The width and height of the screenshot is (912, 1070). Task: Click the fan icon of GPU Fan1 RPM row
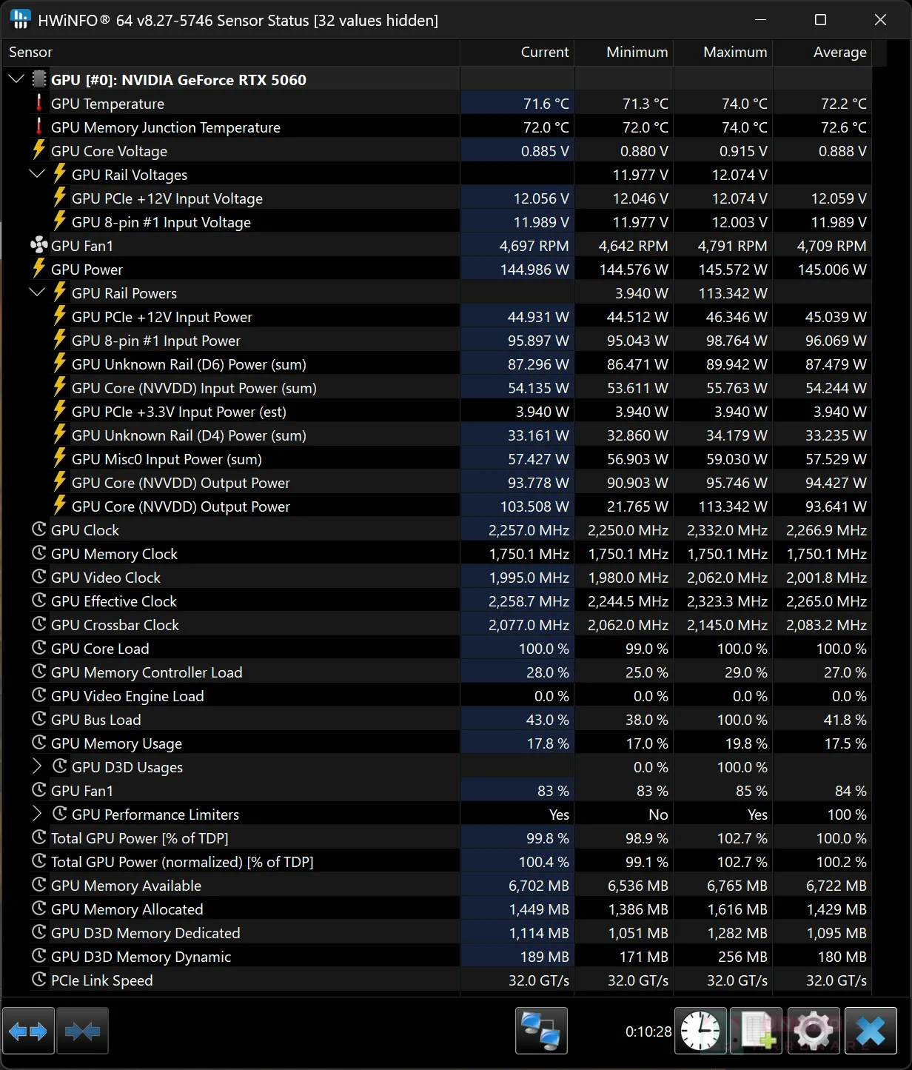[39, 244]
